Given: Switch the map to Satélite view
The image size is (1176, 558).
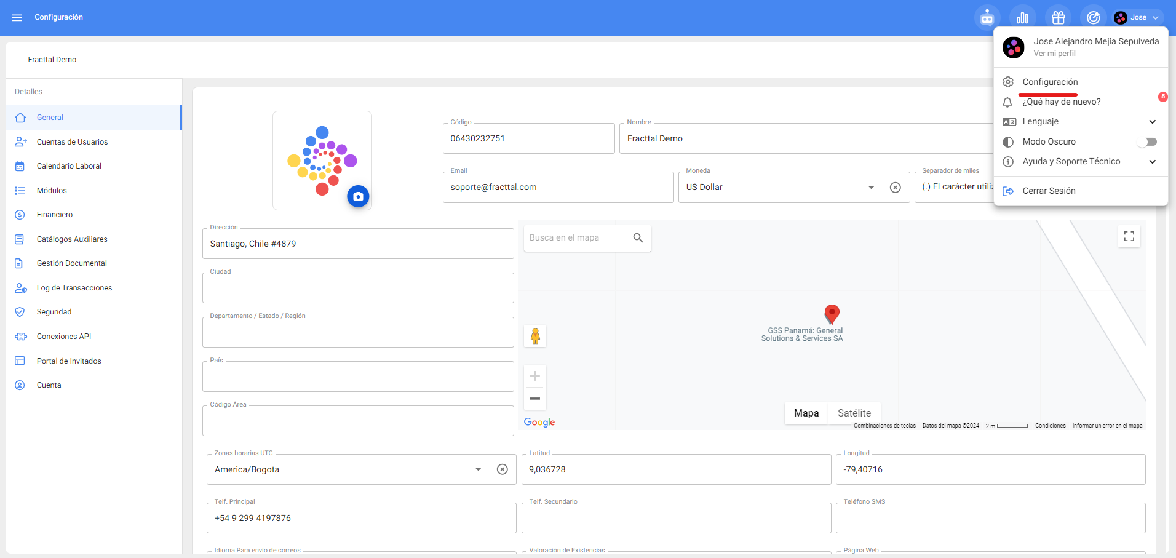Looking at the screenshot, I should pyautogui.click(x=854, y=413).
